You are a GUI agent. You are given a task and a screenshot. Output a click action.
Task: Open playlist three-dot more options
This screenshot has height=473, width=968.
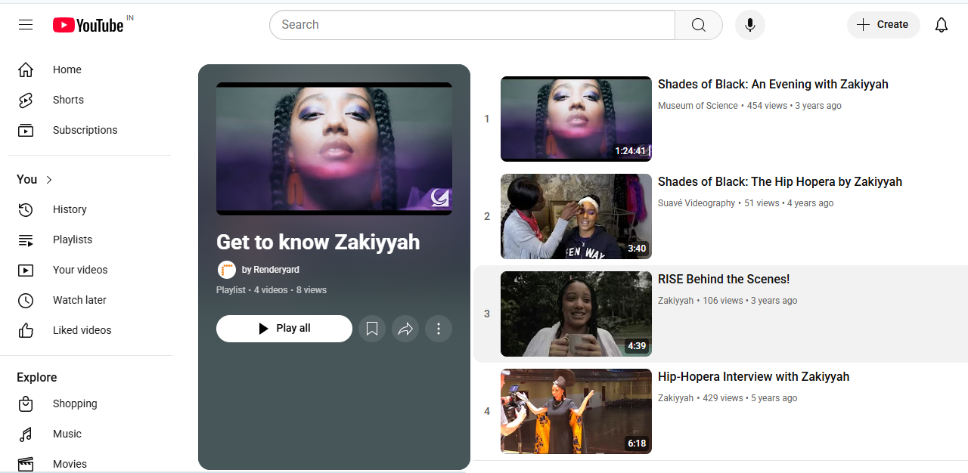click(439, 329)
